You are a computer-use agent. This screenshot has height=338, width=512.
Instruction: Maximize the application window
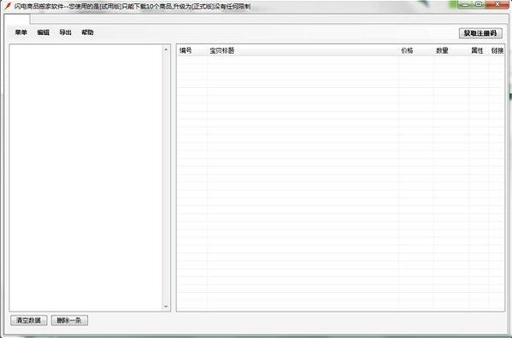coord(479,4)
